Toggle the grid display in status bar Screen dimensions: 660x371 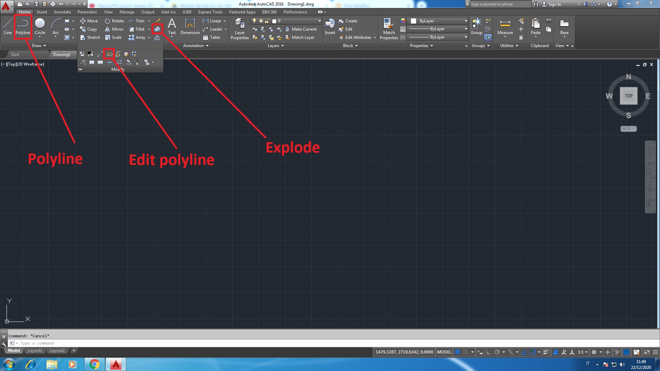457,352
